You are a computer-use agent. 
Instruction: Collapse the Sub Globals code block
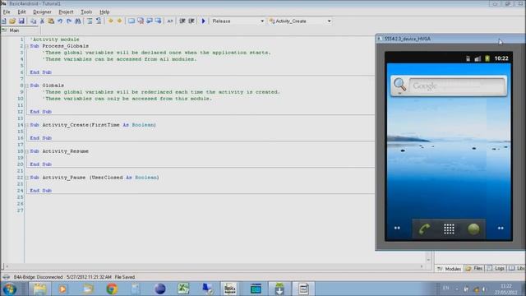point(27,86)
